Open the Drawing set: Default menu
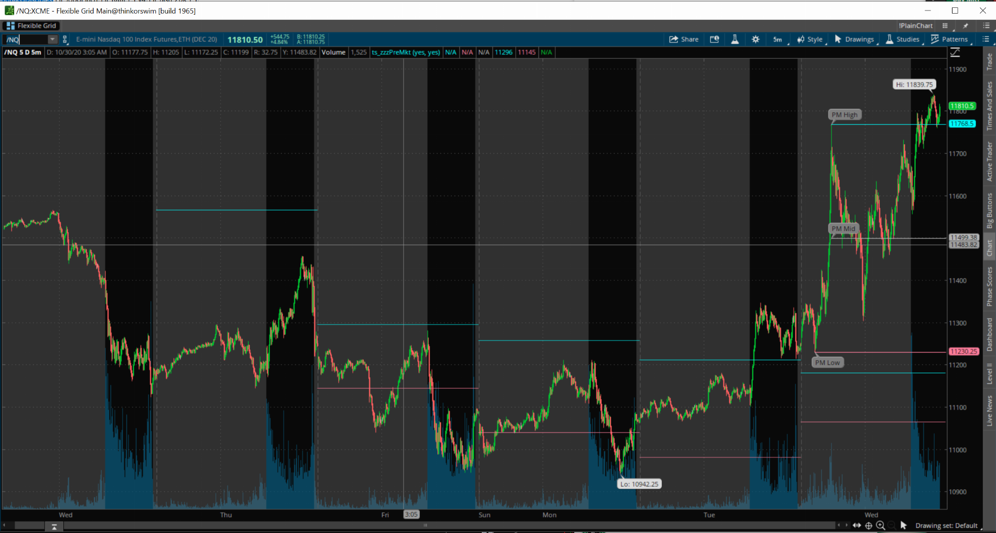Viewport: 996px width, 533px height. tap(947, 525)
